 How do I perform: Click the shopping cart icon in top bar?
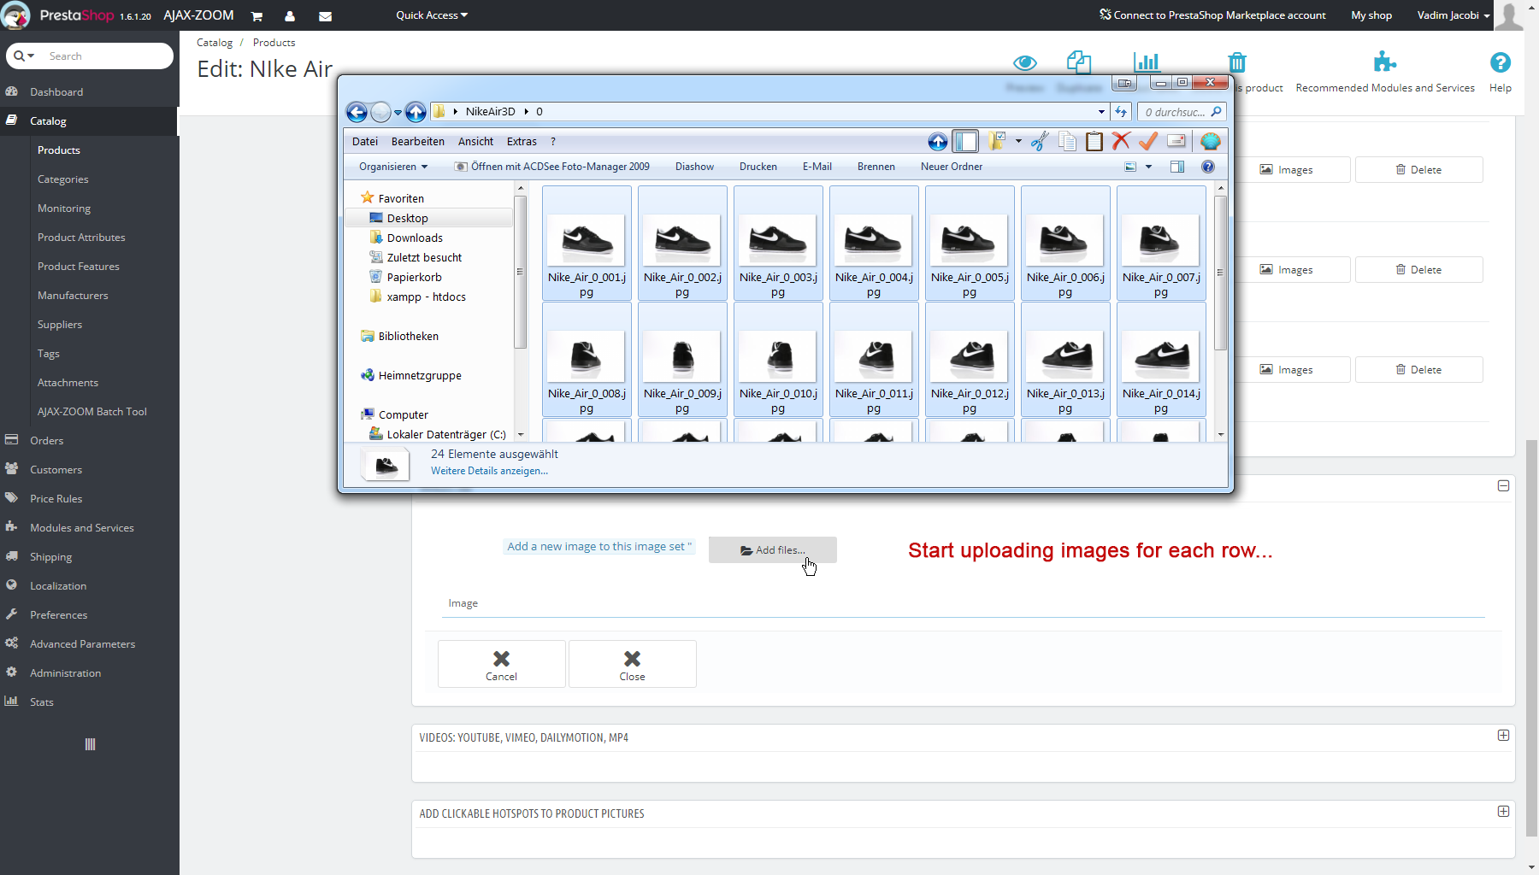click(x=256, y=15)
